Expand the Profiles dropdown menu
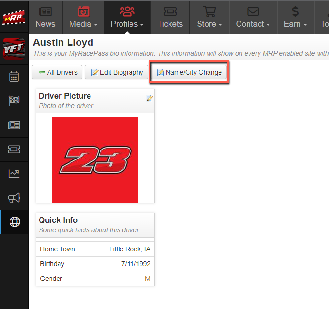This screenshot has height=309, width=329. pyautogui.click(x=127, y=17)
